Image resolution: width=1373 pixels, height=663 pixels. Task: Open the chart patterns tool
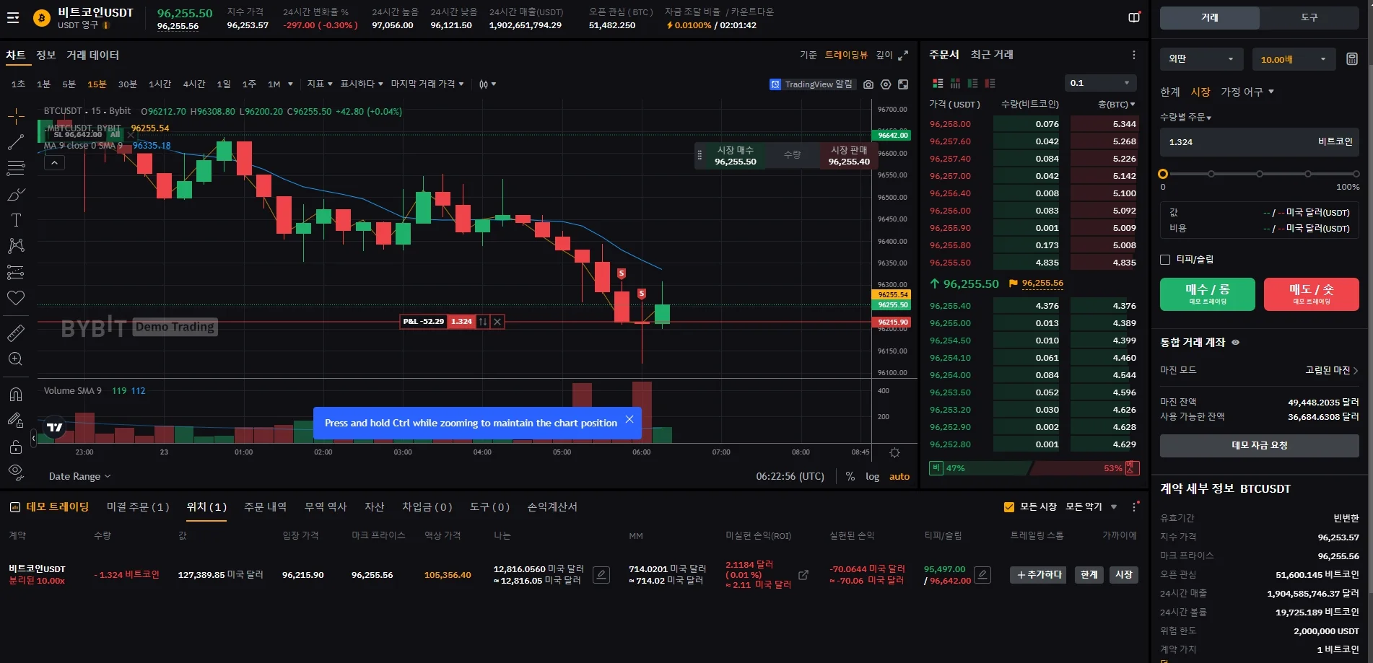[16, 246]
